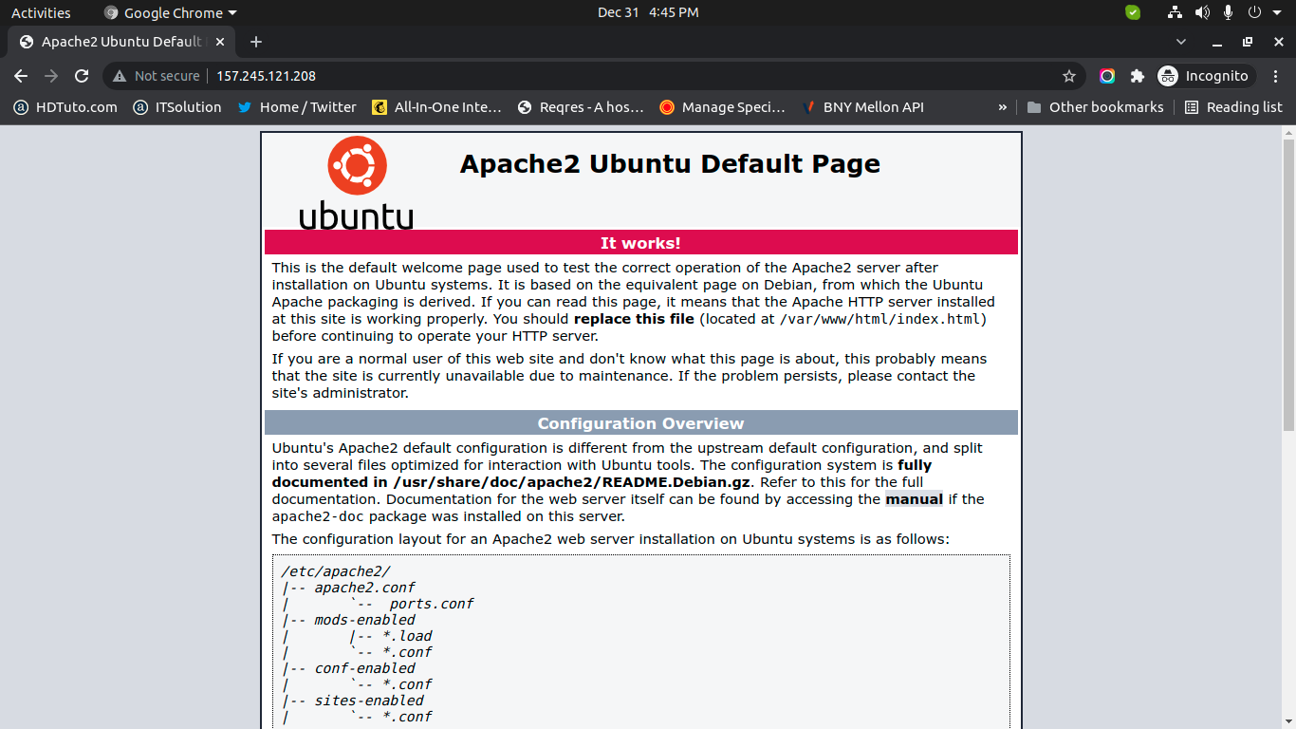Follow the manual link in Configuration Overview
Viewport: 1296px width, 729px height.
pos(914,499)
